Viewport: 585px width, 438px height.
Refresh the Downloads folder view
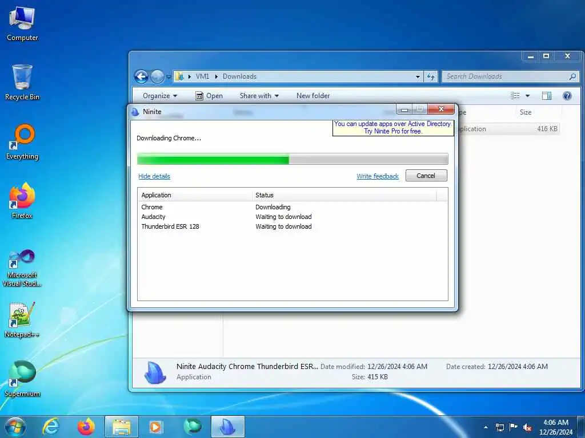coord(431,77)
